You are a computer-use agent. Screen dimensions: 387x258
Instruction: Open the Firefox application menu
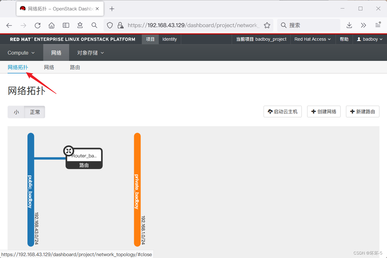378,26
